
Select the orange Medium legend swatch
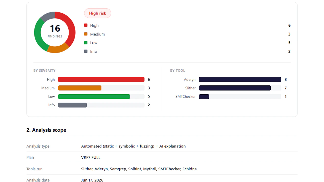pyautogui.click(x=86, y=34)
